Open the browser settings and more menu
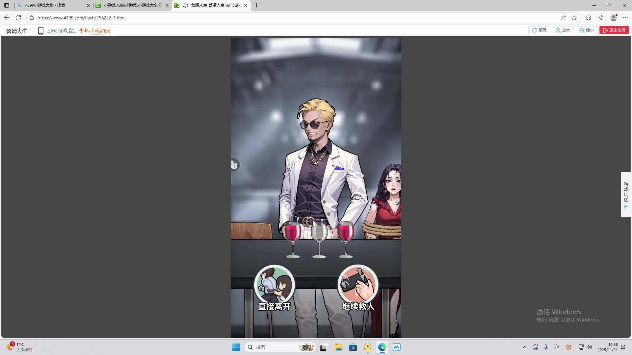The height and width of the screenshot is (355, 632). [x=625, y=18]
